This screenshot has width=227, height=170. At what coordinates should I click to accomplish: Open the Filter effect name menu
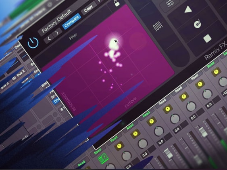[x=73, y=36]
